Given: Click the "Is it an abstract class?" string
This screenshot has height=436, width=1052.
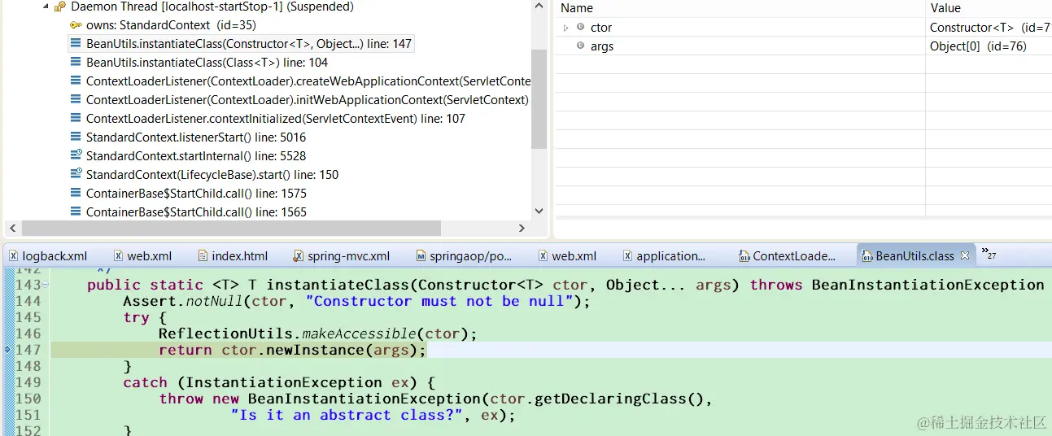Looking at the screenshot, I should coord(347,415).
